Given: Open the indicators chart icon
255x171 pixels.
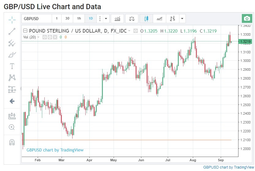Looking at the screenshot, I should 117,19.
